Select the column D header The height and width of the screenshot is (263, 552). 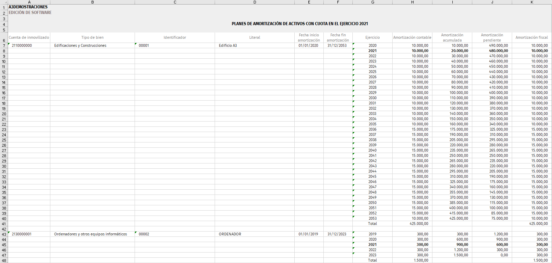[255, 2]
